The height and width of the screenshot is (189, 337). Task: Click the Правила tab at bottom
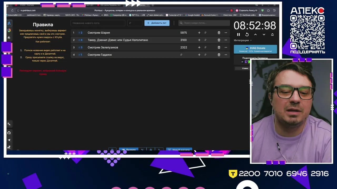(x=129, y=149)
